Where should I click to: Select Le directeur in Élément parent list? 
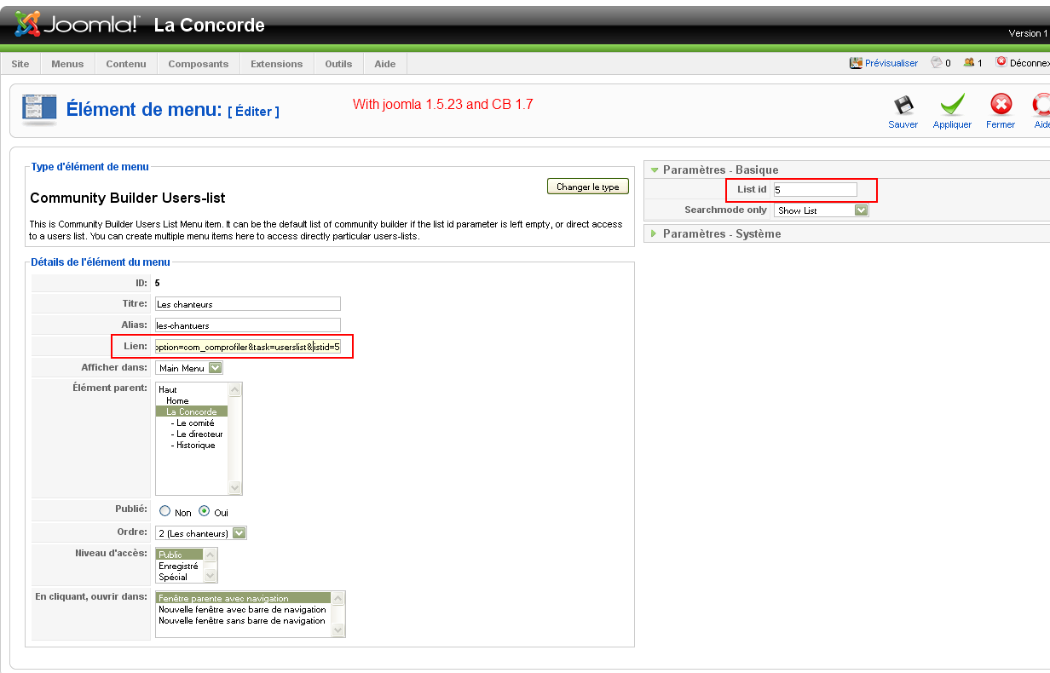click(x=197, y=434)
